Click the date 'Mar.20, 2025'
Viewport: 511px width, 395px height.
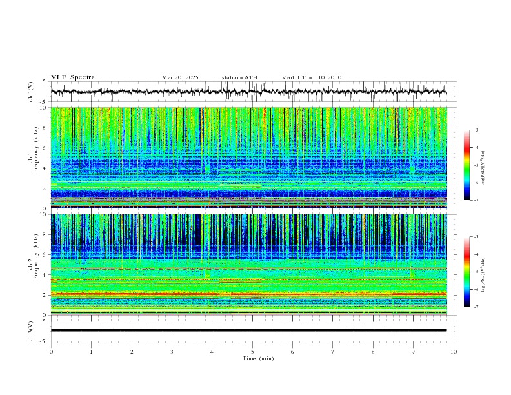point(180,77)
